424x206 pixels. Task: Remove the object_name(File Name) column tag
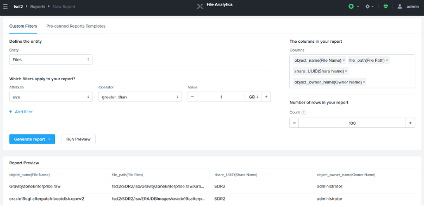344,60
